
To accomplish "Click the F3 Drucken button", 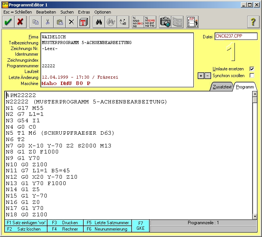I will pyautogui.click(x=65, y=222).
